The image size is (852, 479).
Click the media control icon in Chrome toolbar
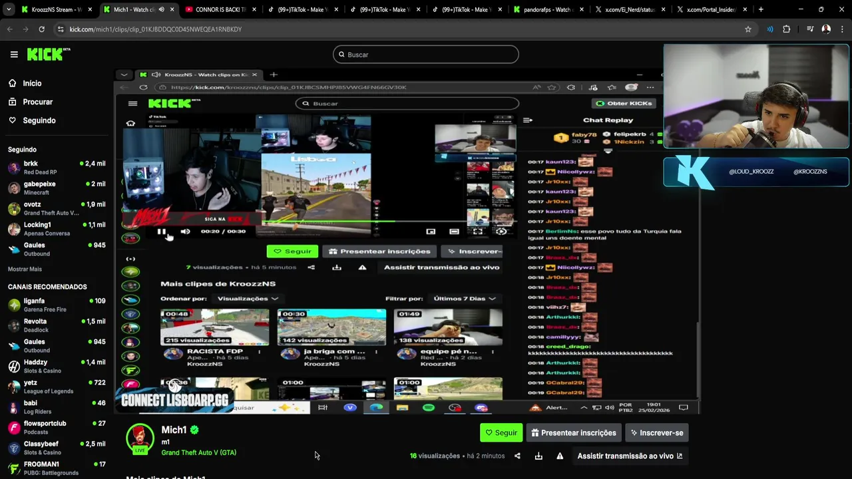click(810, 29)
